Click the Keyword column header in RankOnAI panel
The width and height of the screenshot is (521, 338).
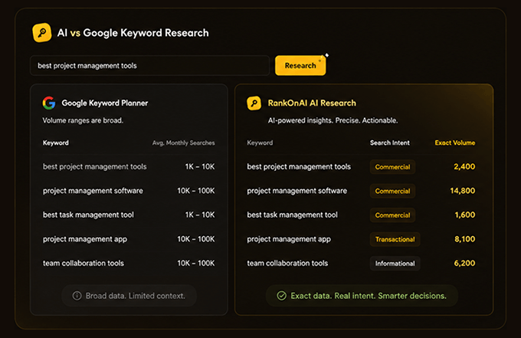point(260,143)
